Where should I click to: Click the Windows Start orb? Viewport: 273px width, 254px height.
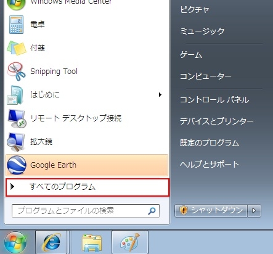[15, 242]
